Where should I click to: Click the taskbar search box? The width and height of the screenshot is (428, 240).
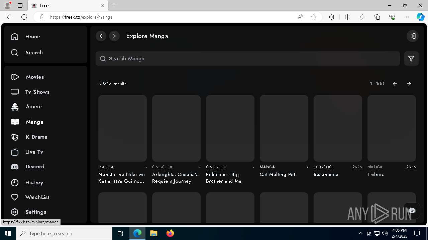coord(64,233)
